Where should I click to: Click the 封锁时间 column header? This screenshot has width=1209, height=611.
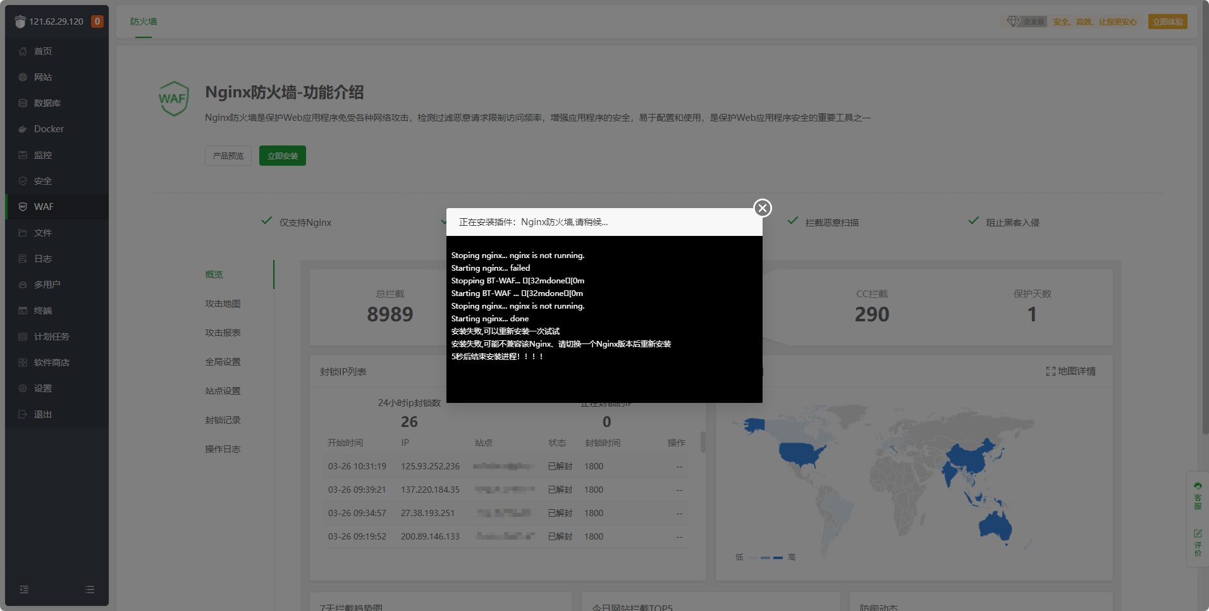(603, 443)
